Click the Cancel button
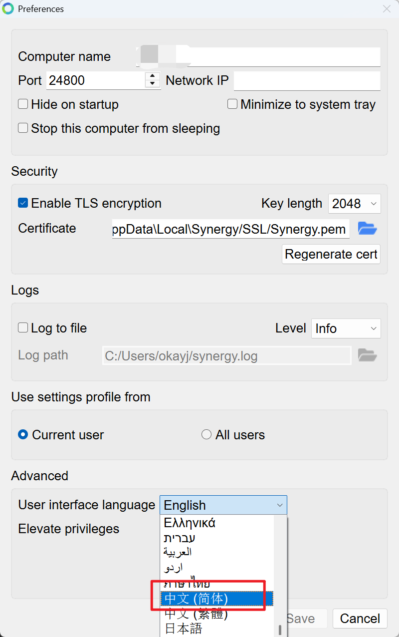The height and width of the screenshot is (637, 399). pyautogui.click(x=360, y=619)
